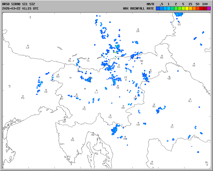Select the ZG city marker
The image size is (213, 171).
(154, 104)
